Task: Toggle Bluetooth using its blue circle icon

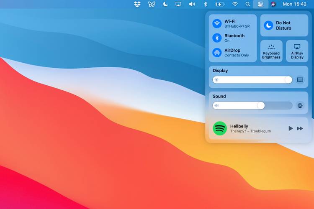Action: pyautogui.click(x=217, y=38)
